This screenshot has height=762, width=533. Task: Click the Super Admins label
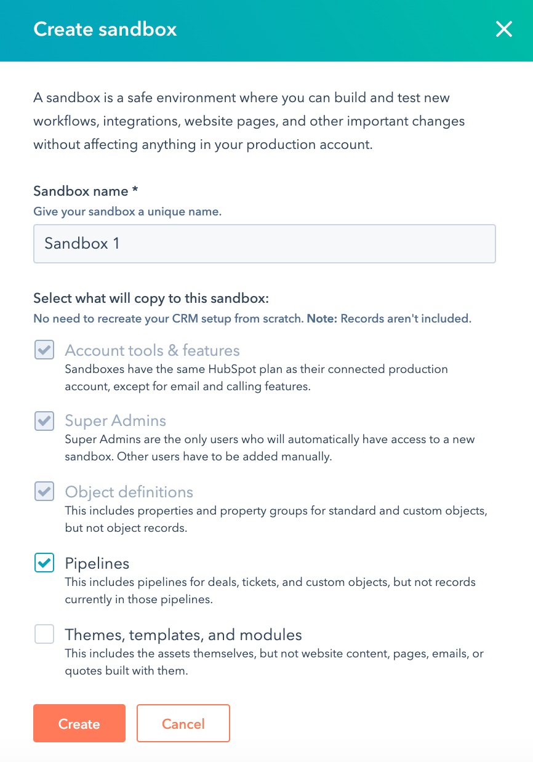tap(115, 420)
